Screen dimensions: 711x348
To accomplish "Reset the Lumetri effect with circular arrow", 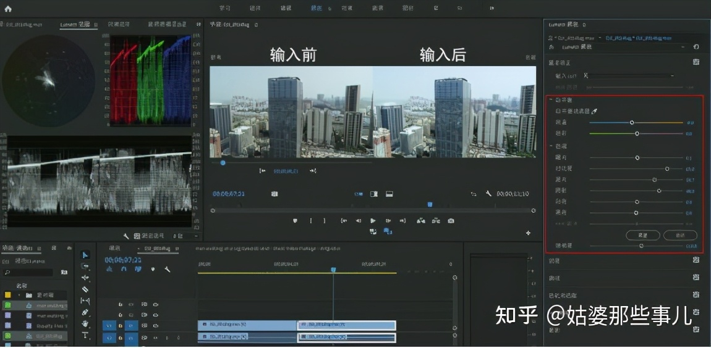I will (x=696, y=47).
